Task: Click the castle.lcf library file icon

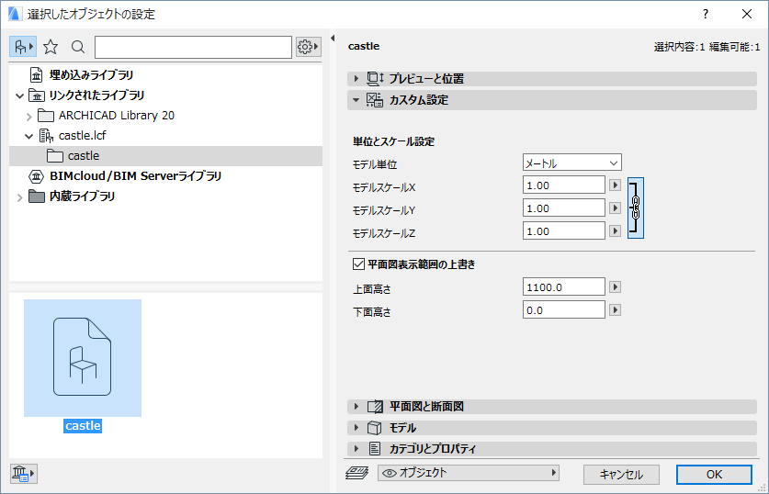Action: pyautogui.click(x=46, y=136)
